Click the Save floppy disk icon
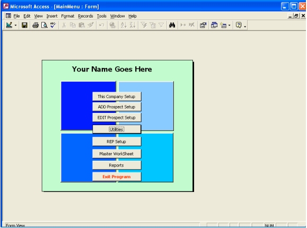 pyautogui.click(x=24, y=25)
